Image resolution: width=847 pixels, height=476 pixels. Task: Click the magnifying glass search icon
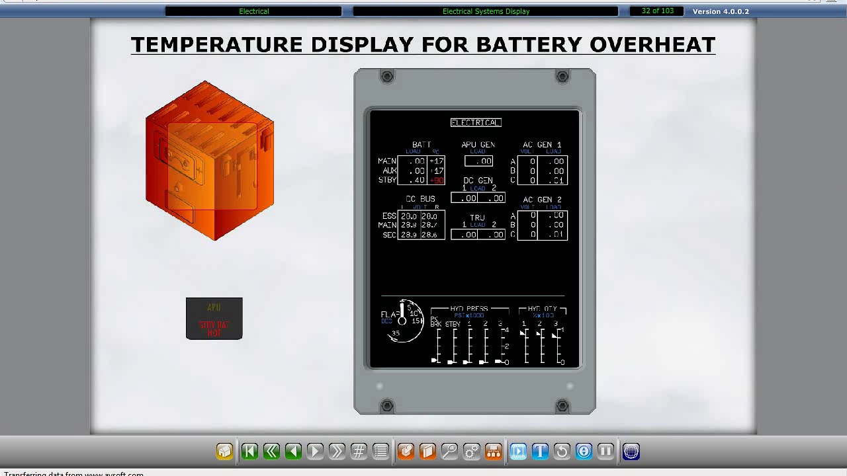click(449, 452)
